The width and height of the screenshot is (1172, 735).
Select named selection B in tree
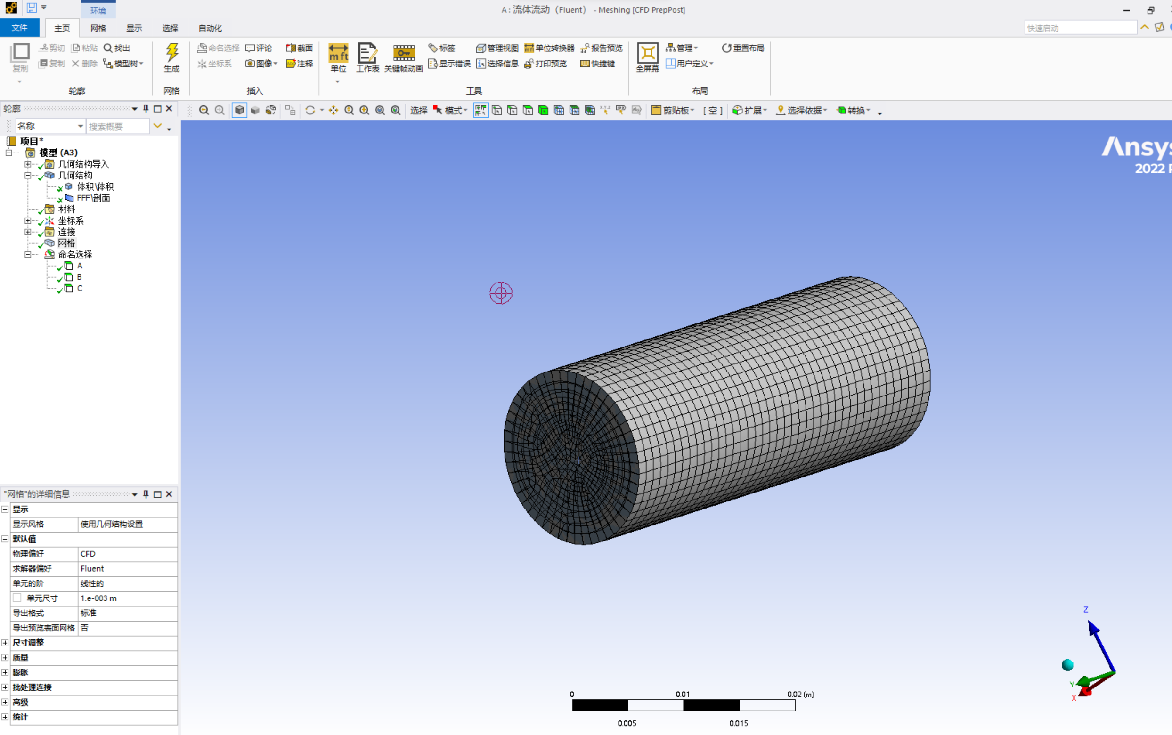[x=79, y=277]
